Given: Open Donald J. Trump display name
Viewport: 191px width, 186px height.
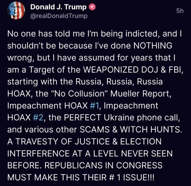Looking at the screenshot, I should pyautogui.click(x=58, y=7).
